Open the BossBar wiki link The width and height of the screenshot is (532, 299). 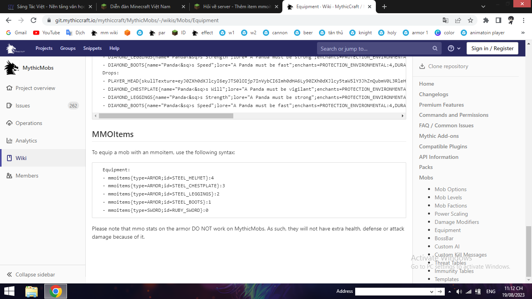click(444, 238)
